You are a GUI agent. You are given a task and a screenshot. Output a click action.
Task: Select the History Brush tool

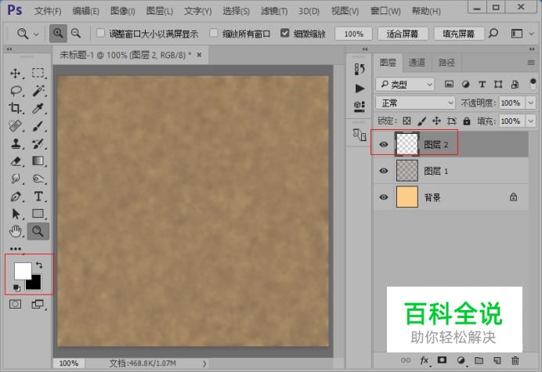coord(38,143)
